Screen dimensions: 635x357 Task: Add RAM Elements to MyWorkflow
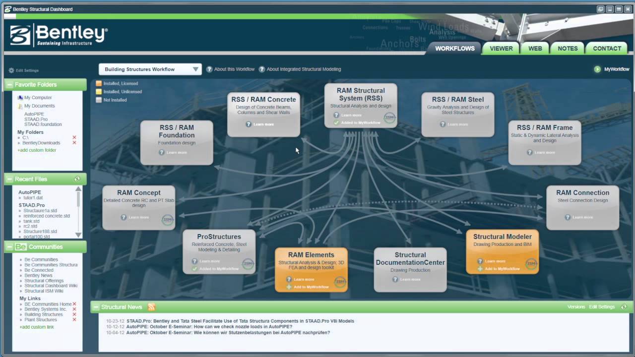pos(308,287)
